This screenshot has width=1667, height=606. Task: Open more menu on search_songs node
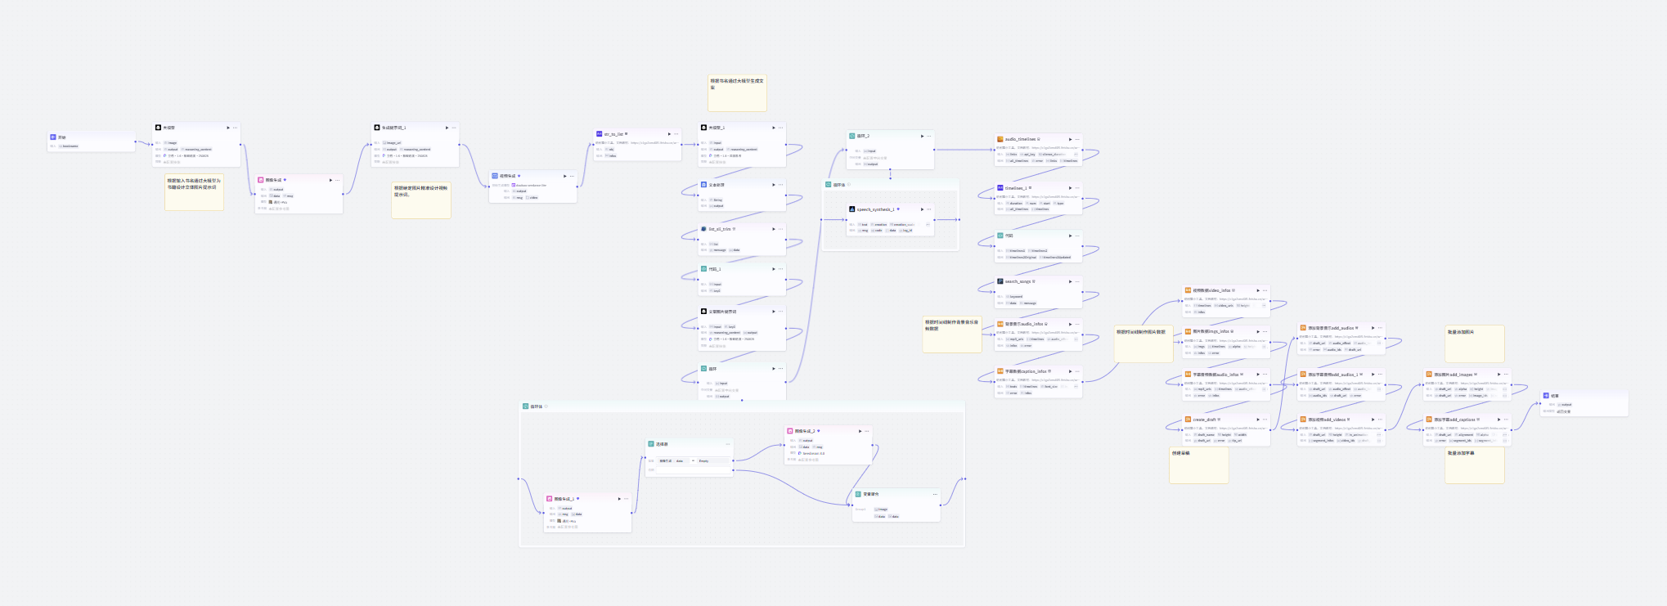[1077, 281]
